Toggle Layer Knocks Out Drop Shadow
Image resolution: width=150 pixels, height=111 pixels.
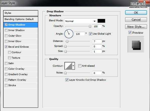67,80
